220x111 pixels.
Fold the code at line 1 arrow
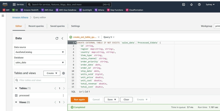75,43
